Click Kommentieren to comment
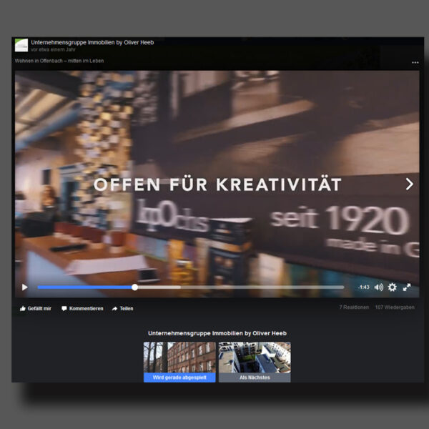Viewport: 429px width, 429px height. (x=82, y=309)
